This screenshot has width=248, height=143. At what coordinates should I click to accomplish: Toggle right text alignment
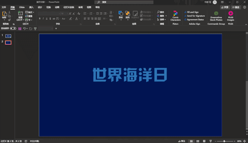click(92, 19)
